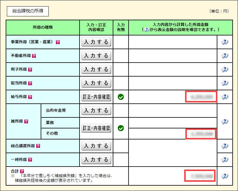Click the red help icon beside 不動産所得
The width and height of the screenshot is (238, 191).
34,56
